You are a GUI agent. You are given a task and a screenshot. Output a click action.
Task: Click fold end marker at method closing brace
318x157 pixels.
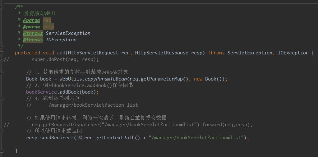[x=2, y=151]
